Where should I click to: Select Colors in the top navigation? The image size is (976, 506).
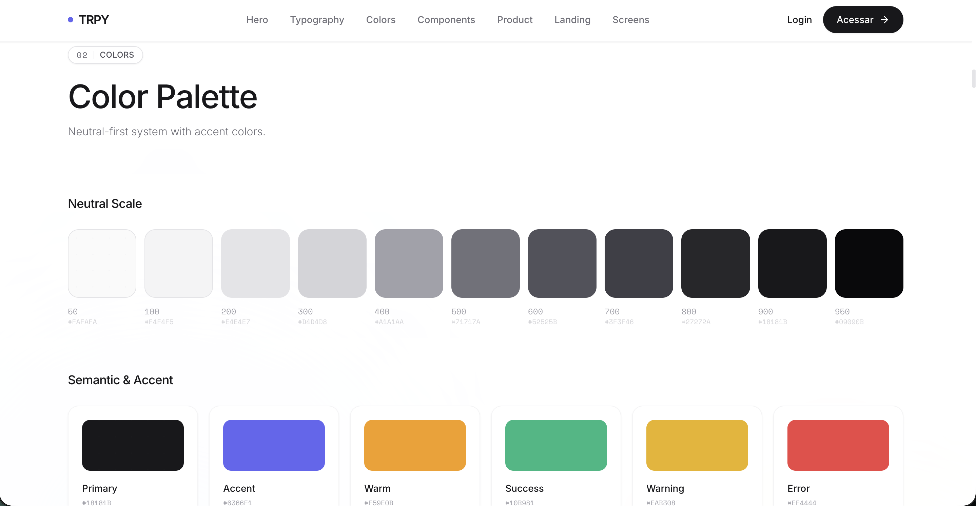tap(380, 20)
